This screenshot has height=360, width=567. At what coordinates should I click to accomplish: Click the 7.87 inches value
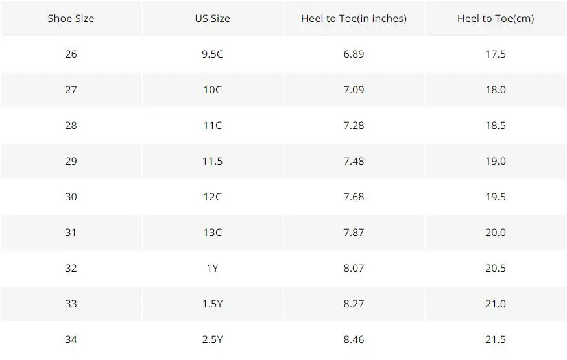[x=354, y=232]
